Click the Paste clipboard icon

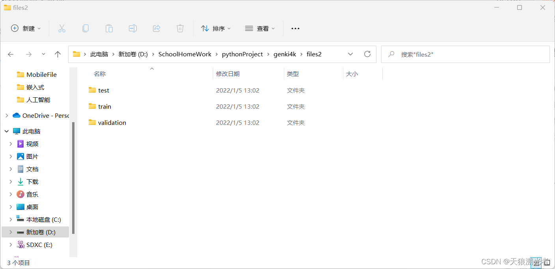pos(109,28)
